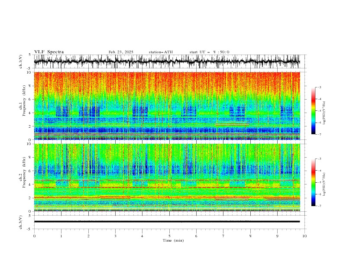Click the '5' tick on the Time axis
The image size is (343, 265).
pyautogui.click(x=169, y=236)
